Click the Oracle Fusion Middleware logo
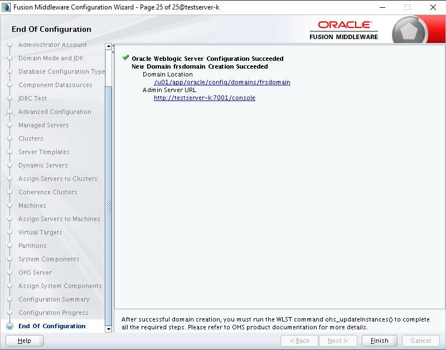 click(x=344, y=30)
